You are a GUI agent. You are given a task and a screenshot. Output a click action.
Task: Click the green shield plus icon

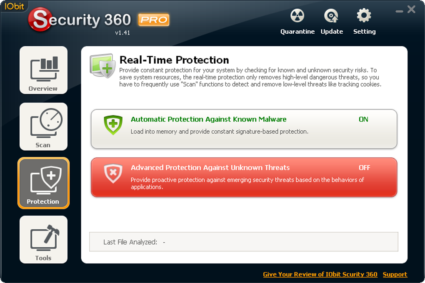(x=113, y=125)
